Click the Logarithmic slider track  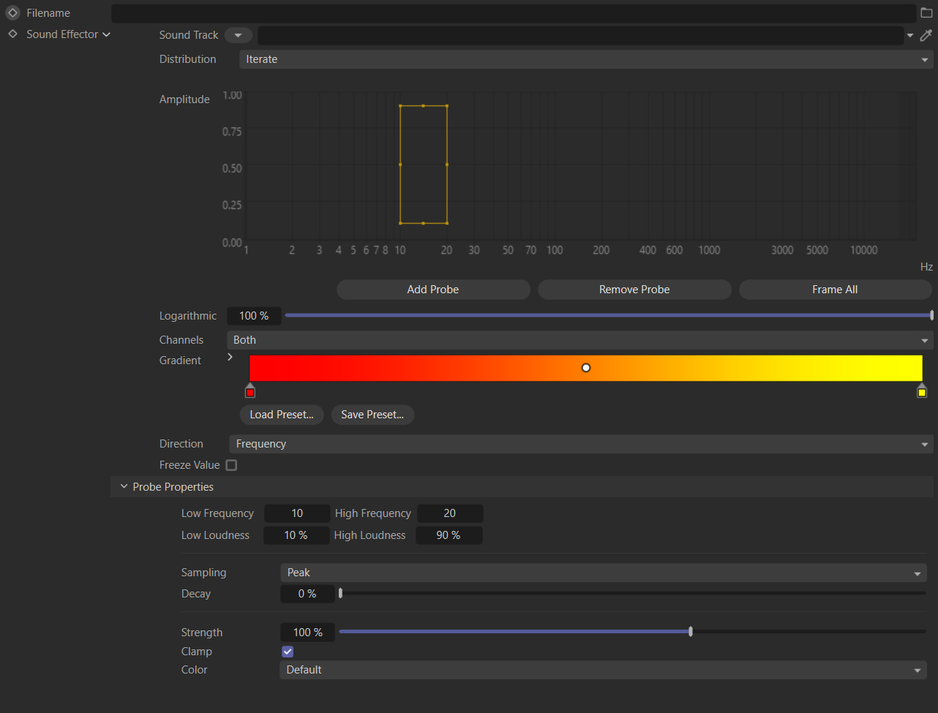point(607,316)
